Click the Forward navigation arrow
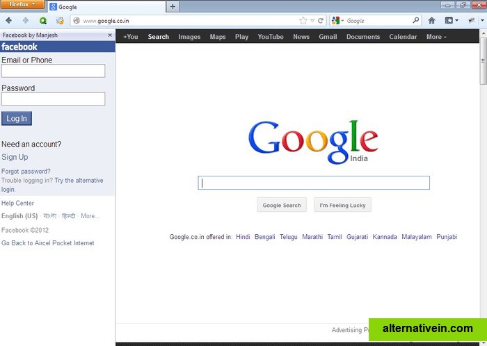The image size is (487, 346). click(x=26, y=21)
